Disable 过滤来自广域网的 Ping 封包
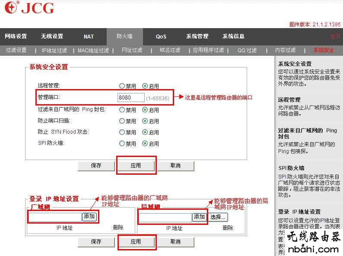Viewport: 343px width, 256px height. 122,110
